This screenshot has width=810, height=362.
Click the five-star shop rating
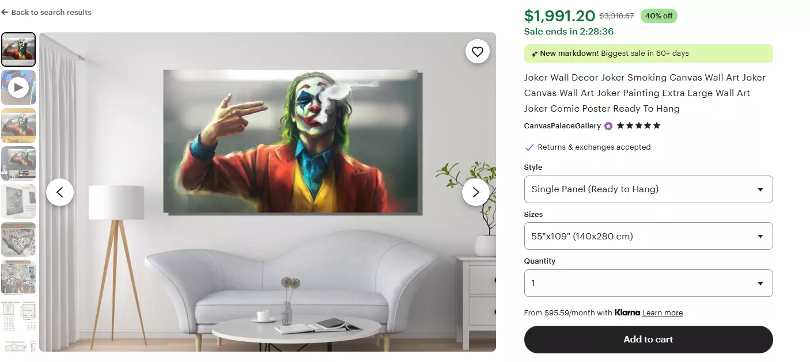638,125
